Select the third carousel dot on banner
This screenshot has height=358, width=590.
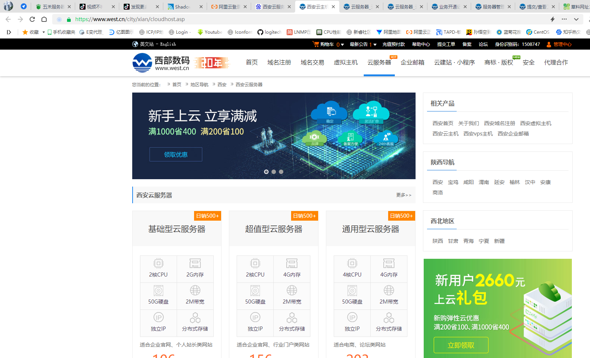[281, 172]
